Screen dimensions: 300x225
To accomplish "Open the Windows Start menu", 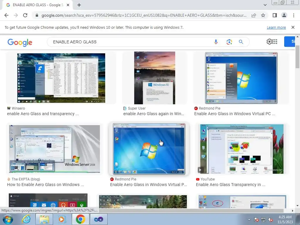I will pos(8,219).
